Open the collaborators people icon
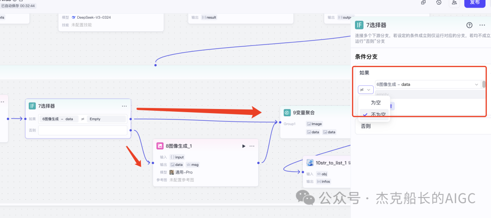491x218 pixels. point(454,2)
